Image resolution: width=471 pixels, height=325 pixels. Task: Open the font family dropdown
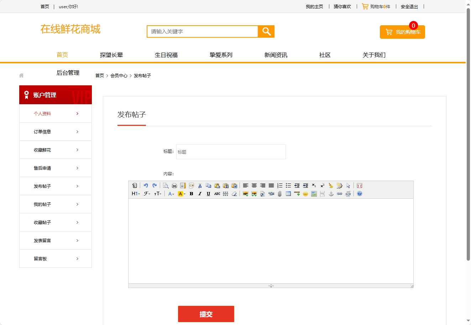[x=147, y=194]
